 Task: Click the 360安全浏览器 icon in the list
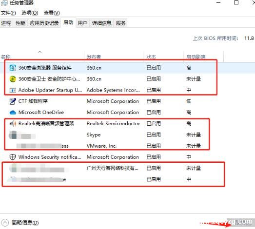point(13,68)
